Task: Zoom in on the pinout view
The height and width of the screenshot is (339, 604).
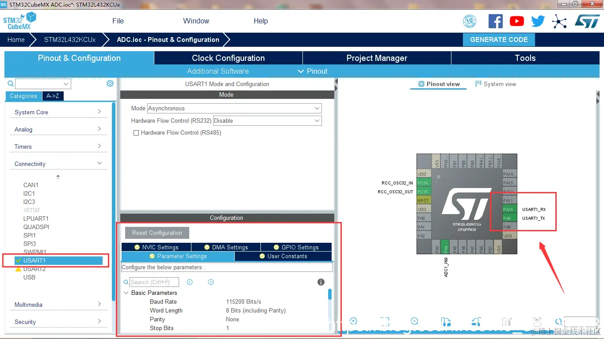Action: pos(353,321)
